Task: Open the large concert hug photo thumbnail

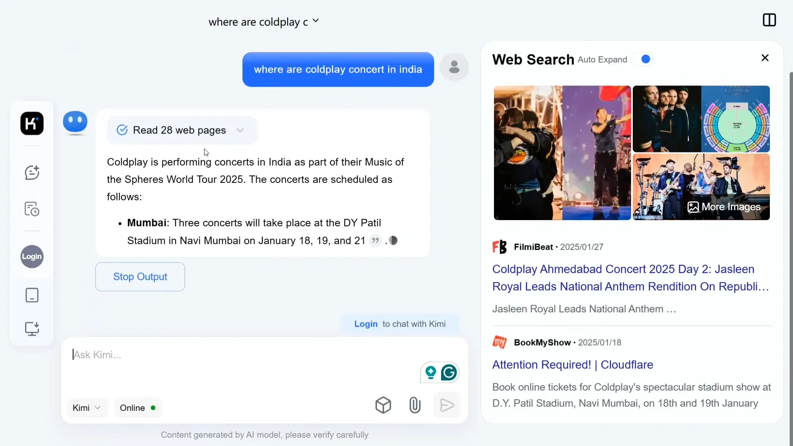Action: (x=562, y=153)
